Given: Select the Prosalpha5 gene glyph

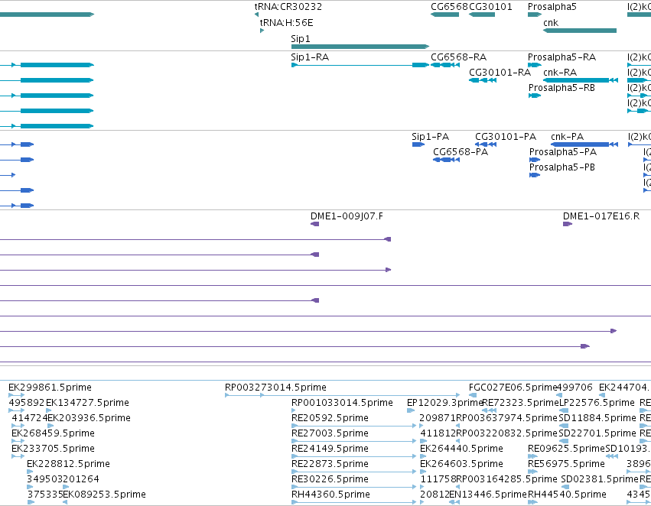Looking at the screenshot, I should pyautogui.click(x=535, y=15).
